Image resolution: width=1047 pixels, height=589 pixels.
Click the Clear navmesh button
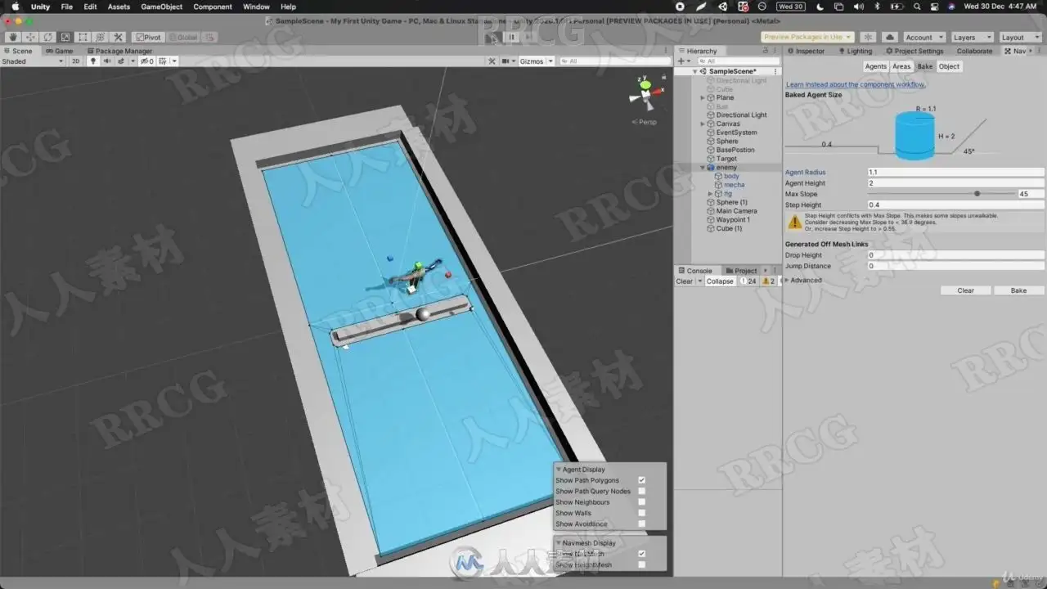click(966, 290)
